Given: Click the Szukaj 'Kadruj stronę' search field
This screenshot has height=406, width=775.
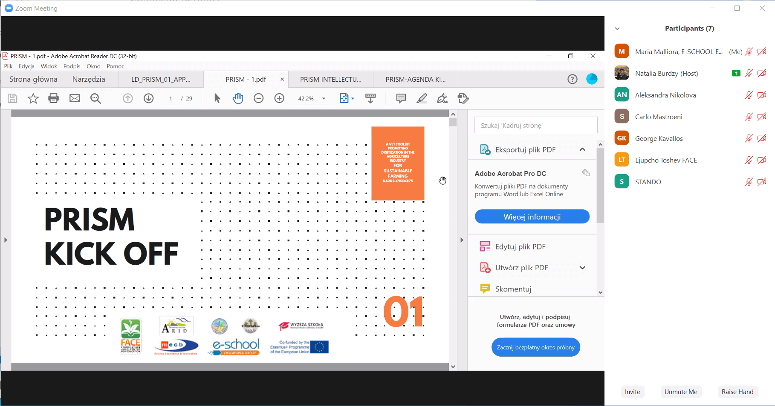Looking at the screenshot, I should click(535, 126).
